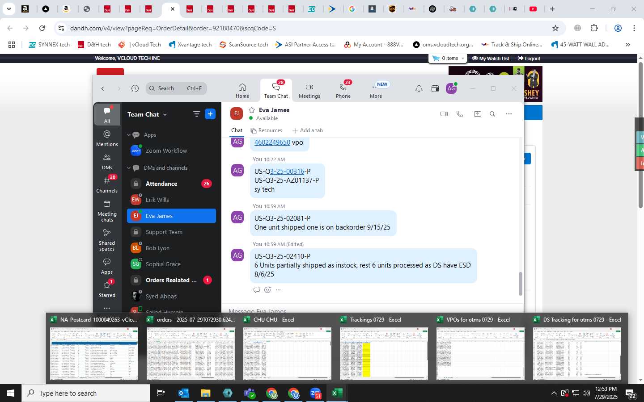The image size is (644, 402).
Task: Open Shared spaces in the sidebar
Action: coord(107,239)
